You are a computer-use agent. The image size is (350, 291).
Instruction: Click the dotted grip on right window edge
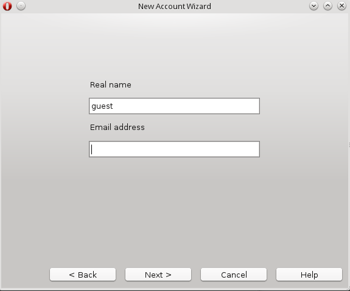coord(349,145)
